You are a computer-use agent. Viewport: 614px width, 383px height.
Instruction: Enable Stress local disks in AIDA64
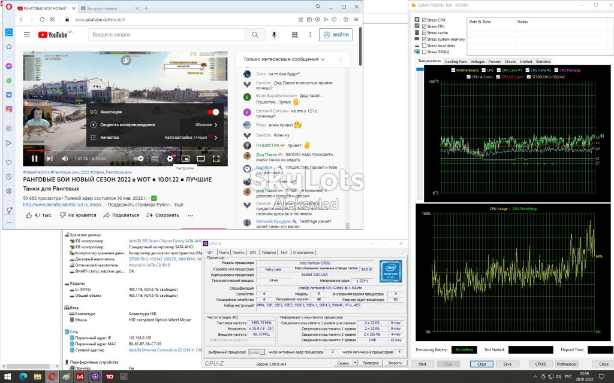[x=424, y=45]
